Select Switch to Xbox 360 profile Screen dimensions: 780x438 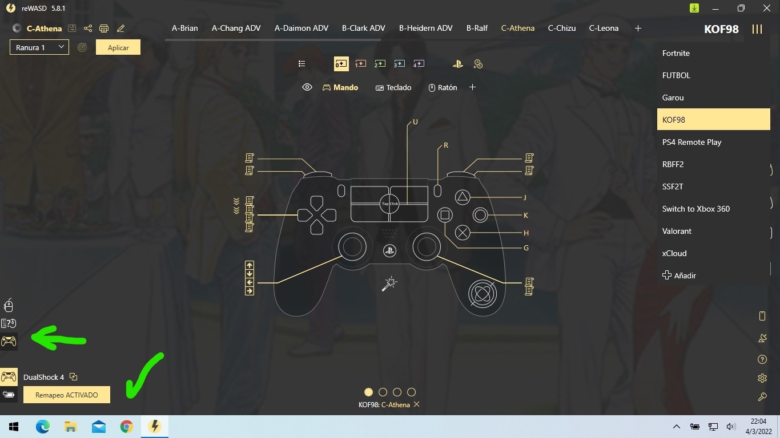click(x=714, y=209)
